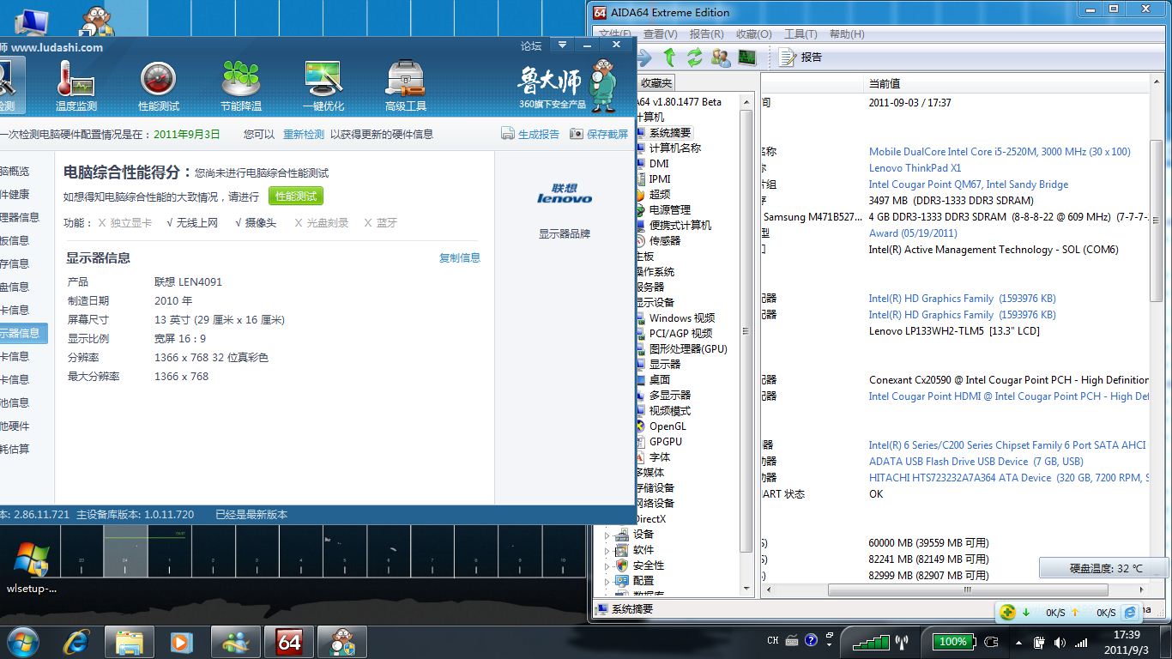Click 复制信息 link in display info
Viewport: 1172px width, 659px height.
click(460, 257)
